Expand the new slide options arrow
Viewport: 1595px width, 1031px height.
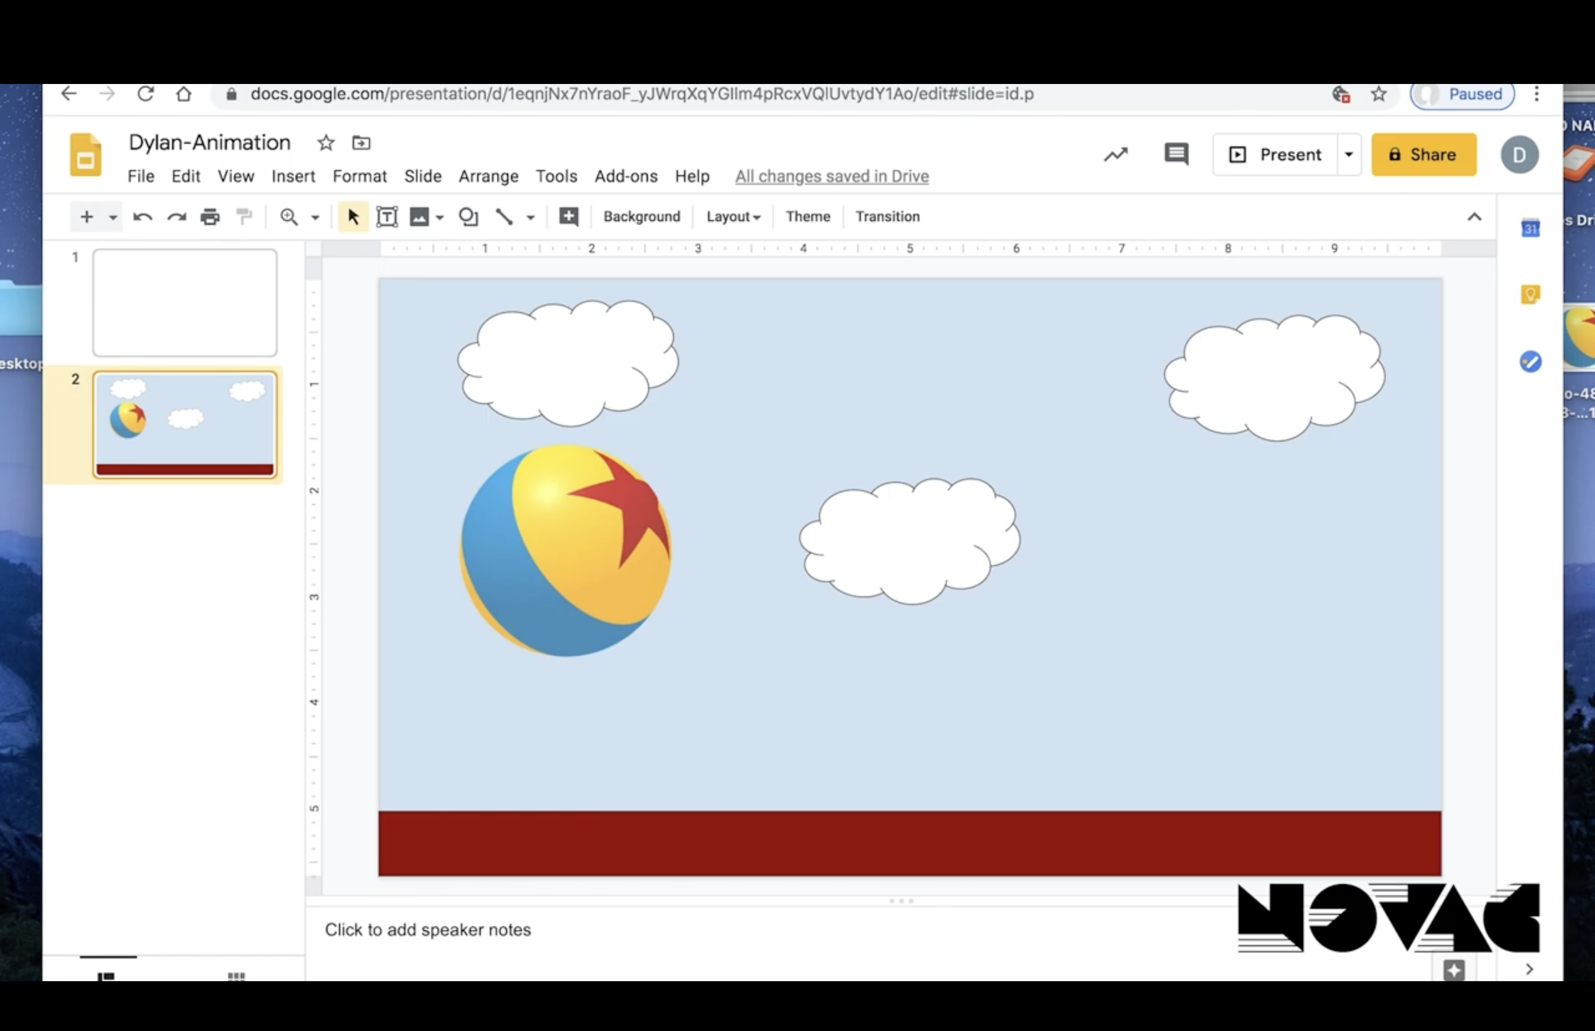tap(113, 217)
